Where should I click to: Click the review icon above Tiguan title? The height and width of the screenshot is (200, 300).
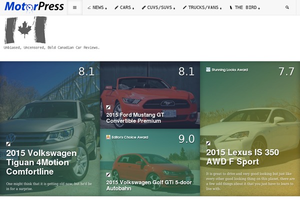[x=8, y=144]
